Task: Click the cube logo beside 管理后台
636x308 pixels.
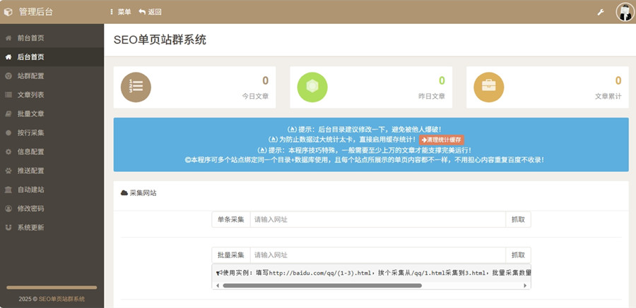Action: pyautogui.click(x=8, y=12)
